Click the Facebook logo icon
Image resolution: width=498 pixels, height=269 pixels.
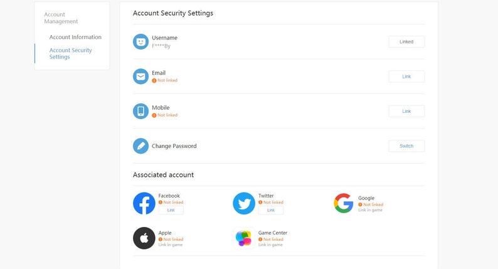(x=144, y=203)
